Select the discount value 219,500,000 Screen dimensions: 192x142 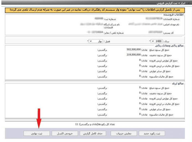point(134,55)
